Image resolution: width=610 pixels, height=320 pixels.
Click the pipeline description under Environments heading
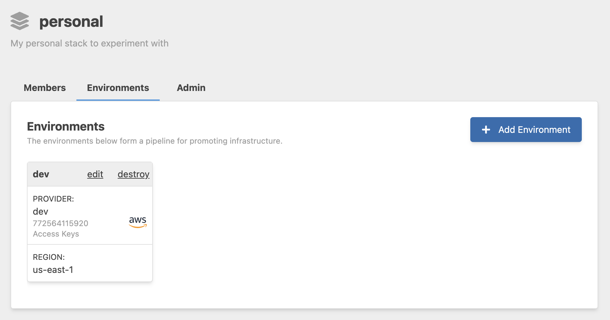tap(154, 141)
